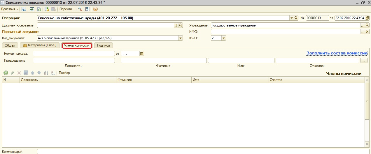Click the chairman Имя input field
Screen dimensions: 371x154
pos(241,61)
